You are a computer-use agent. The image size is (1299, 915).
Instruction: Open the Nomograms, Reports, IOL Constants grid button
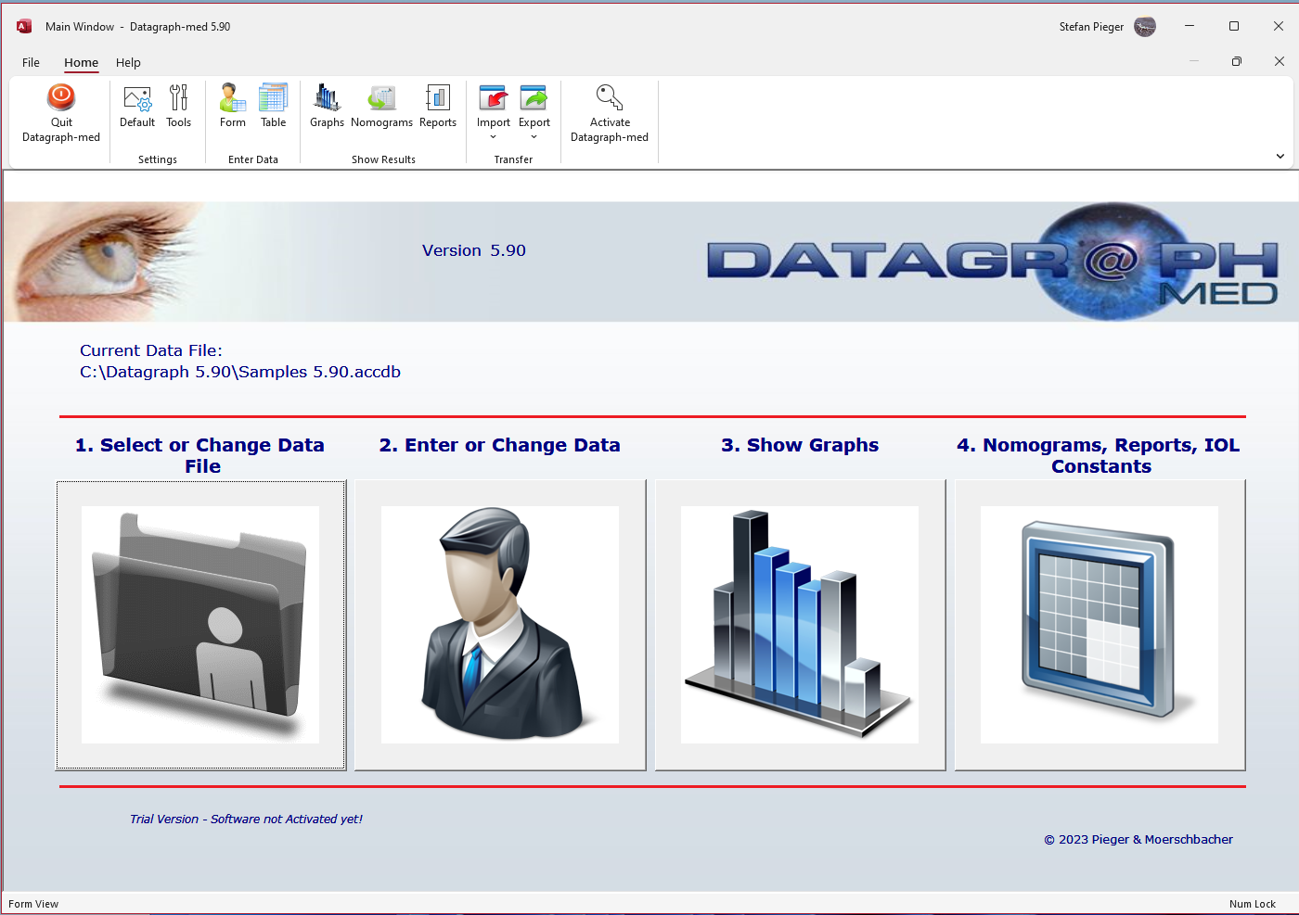click(x=1100, y=625)
